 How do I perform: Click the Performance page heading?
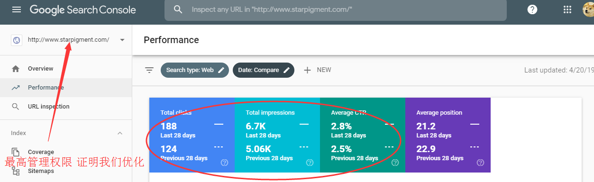(171, 40)
